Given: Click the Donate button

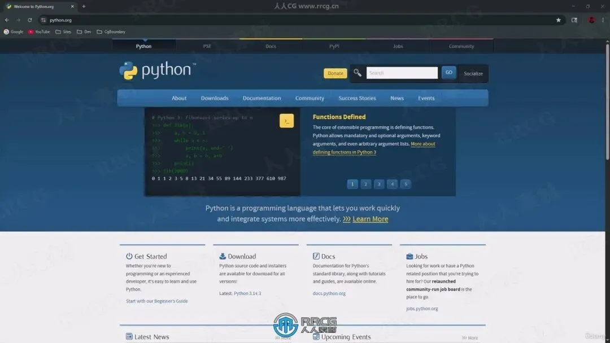Looking at the screenshot, I should click(x=335, y=73).
